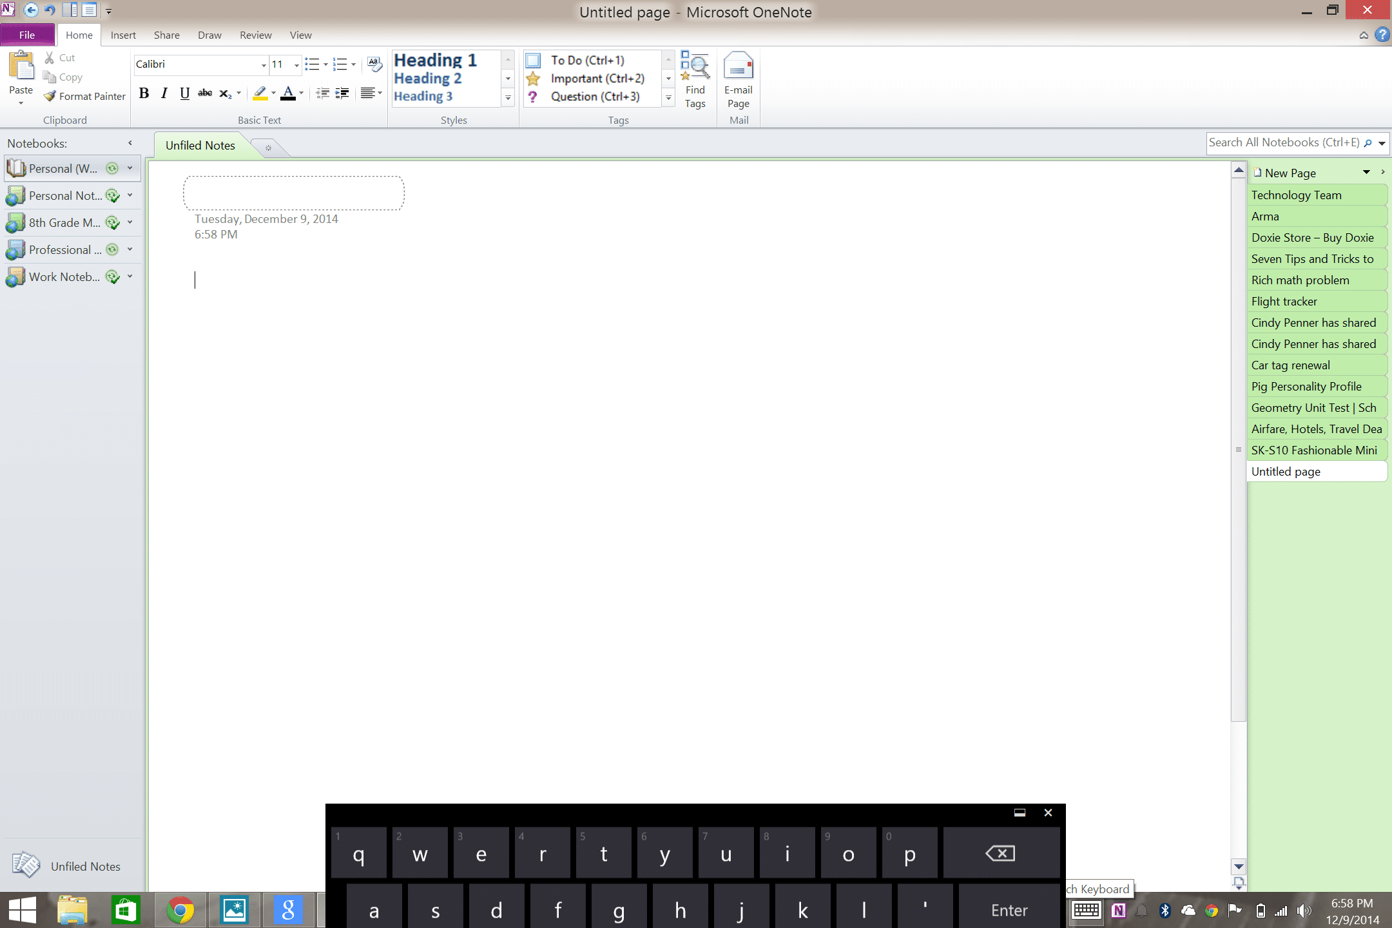Open the touch keyboard from taskbar
Viewport: 1392px width, 928px height.
pos(1087,911)
